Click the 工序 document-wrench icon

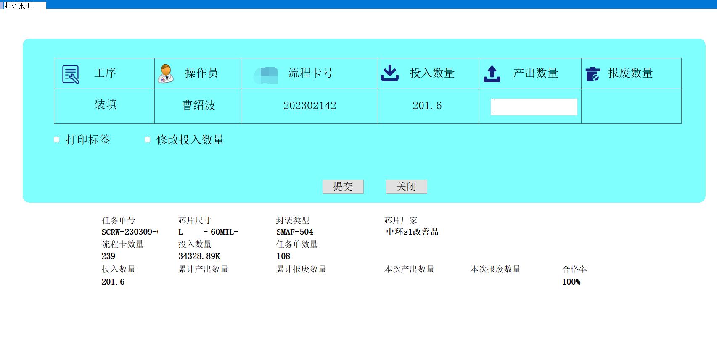[71, 74]
